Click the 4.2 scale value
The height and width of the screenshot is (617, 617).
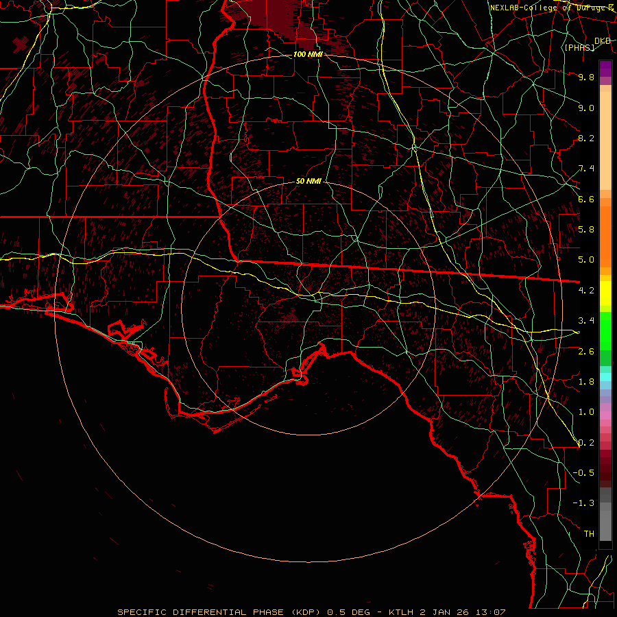click(x=586, y=291)
